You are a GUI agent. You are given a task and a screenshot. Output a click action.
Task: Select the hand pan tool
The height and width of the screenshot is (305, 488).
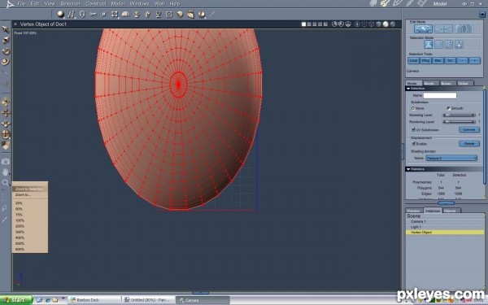[6, 172]
